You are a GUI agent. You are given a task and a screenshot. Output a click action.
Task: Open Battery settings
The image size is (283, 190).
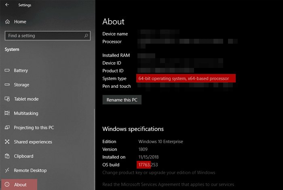click(x=21, y=70)
